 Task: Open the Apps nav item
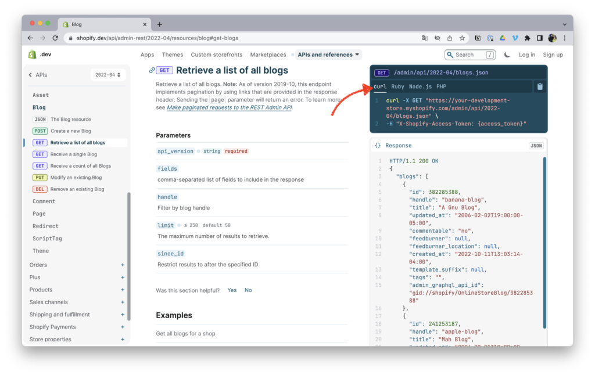point(147,55)
